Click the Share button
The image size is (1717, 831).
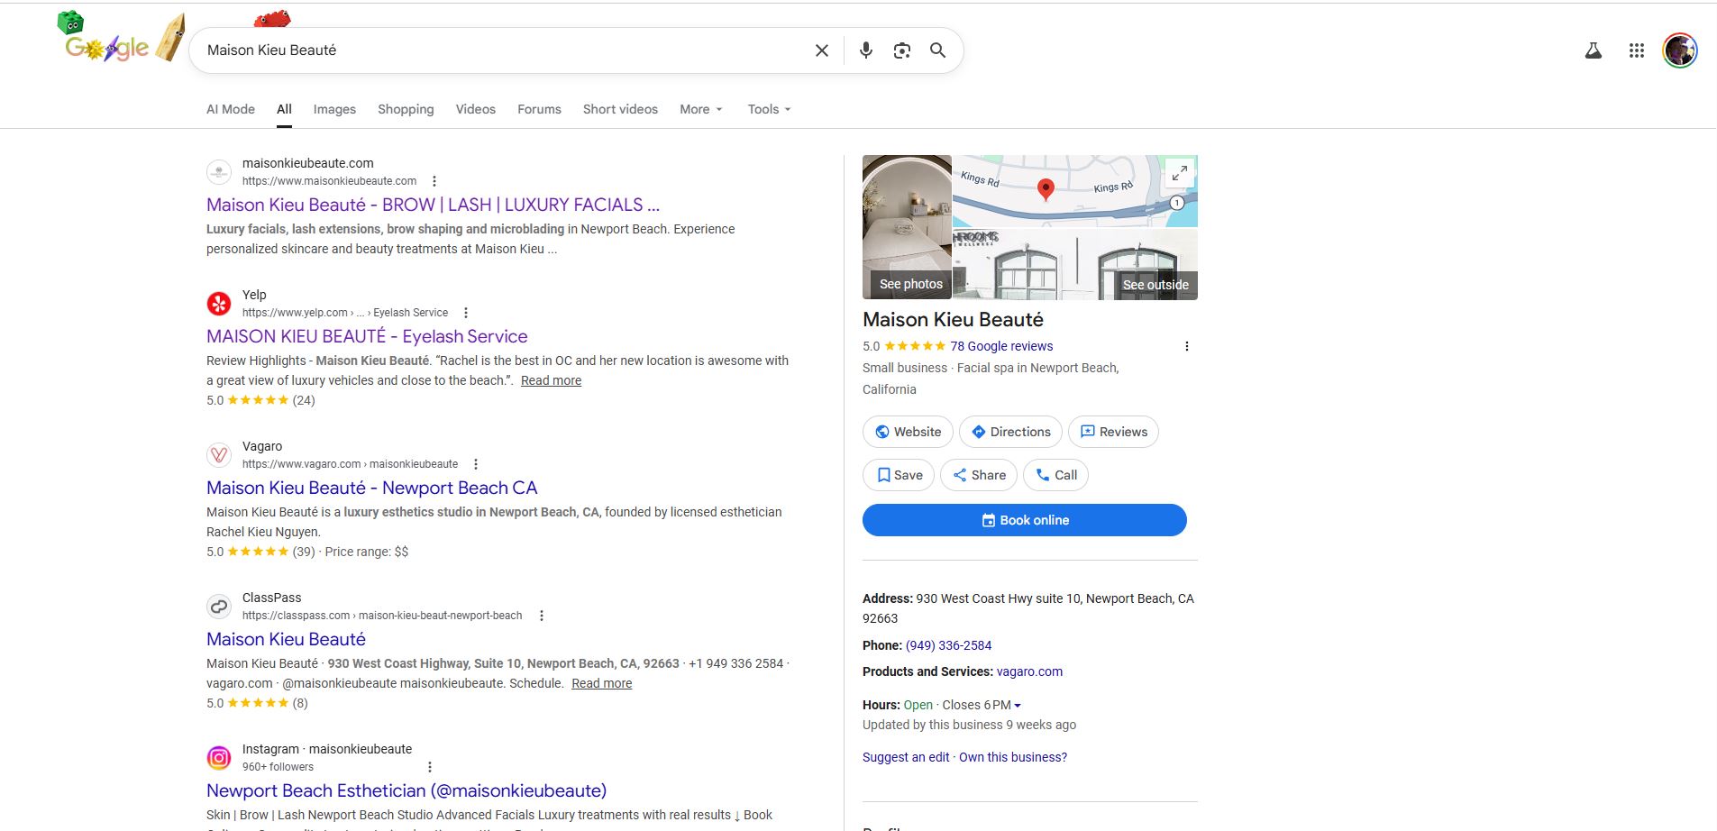pos(979,475)
